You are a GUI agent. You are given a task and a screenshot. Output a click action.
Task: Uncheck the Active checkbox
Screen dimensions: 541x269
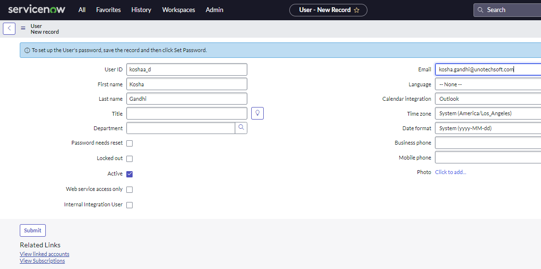pos(129,174)
